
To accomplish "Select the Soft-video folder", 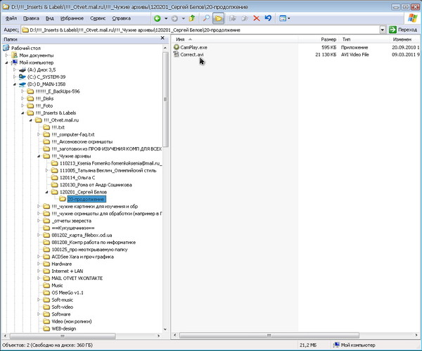I will coord(62,307).
